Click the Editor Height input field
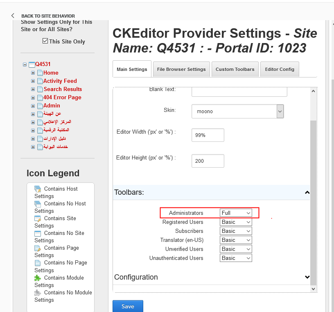Viewport: 334px width, 312px height. (x=208, y=161)
